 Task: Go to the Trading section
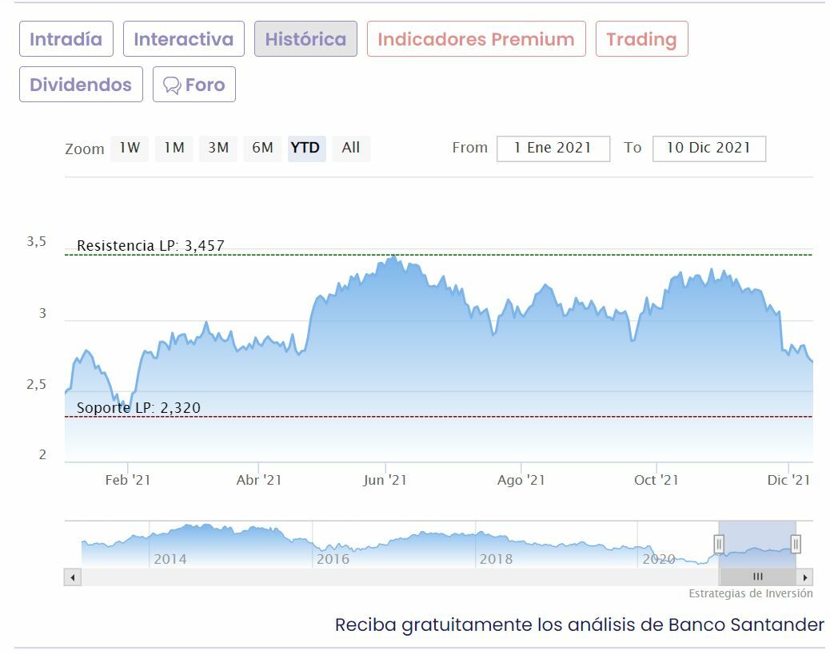[x=641, y=39]
